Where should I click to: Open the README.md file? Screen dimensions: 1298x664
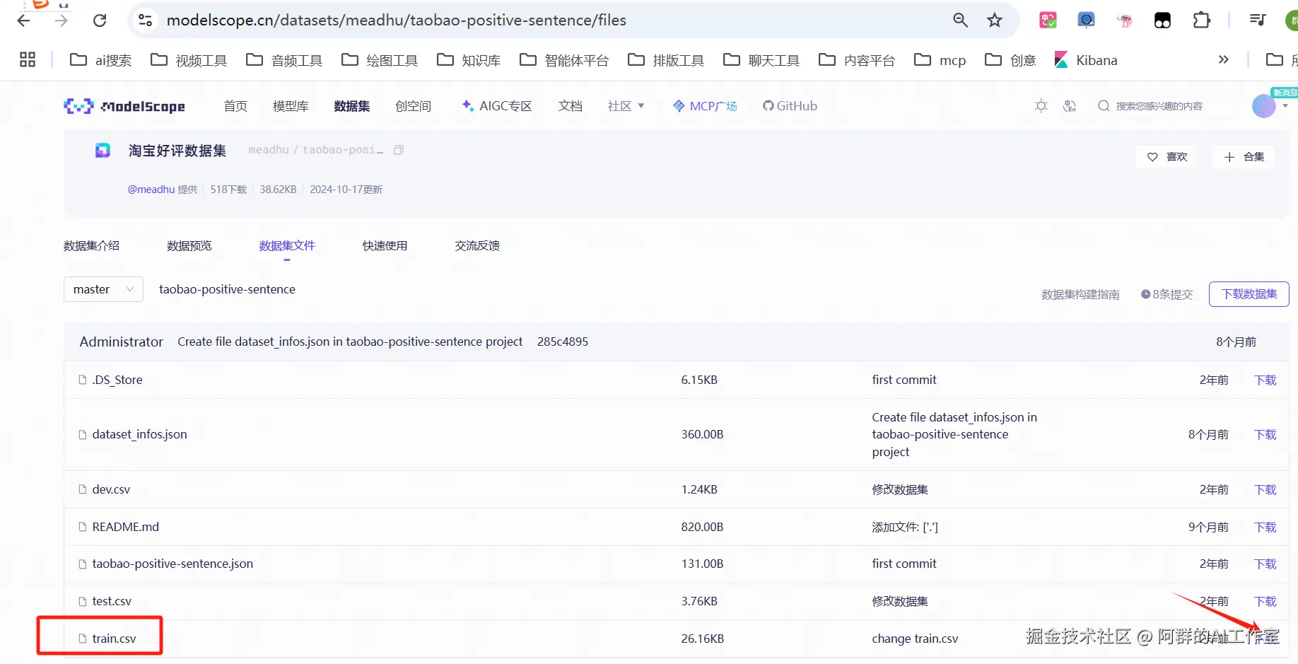click(126, 527)
